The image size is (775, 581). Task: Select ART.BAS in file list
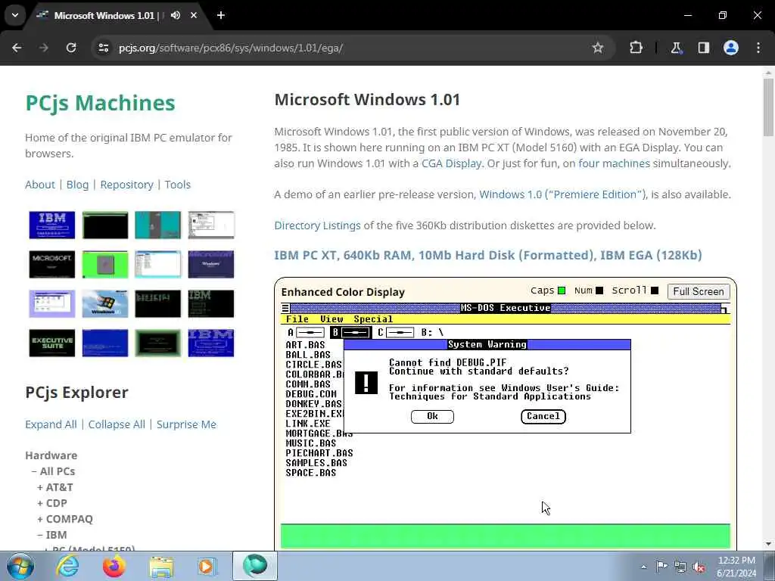click(x=306, y=345)
